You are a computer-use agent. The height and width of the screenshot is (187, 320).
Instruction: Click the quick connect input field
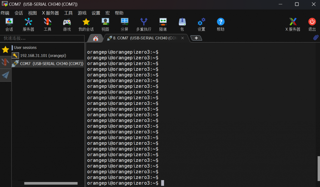point(42,38)
